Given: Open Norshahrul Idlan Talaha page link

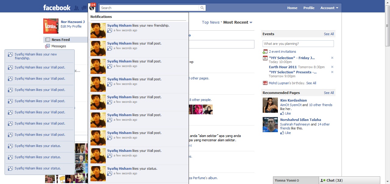Looking at the screenshot, I should pos(301,120).
